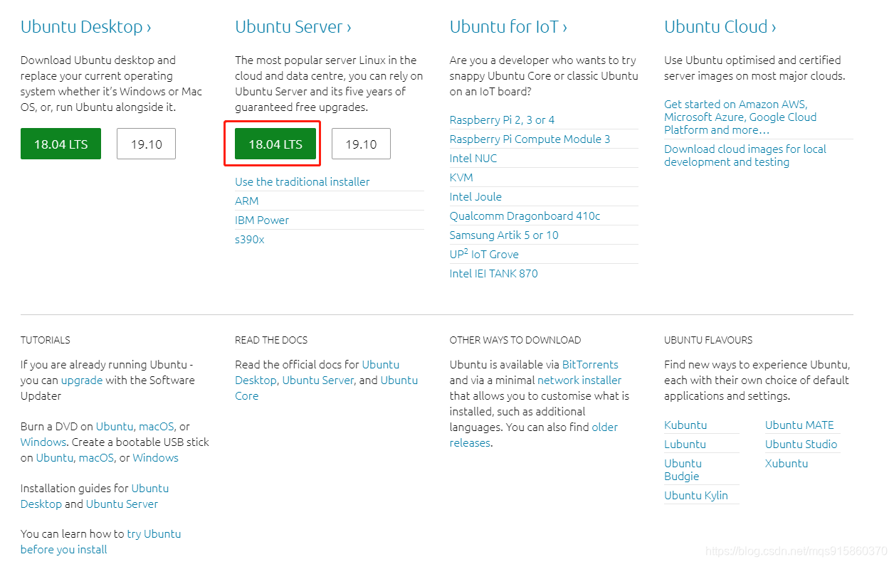894x564 pixels.
Task: Open the Ubuntu for IoT heading link
Action: click(x=508, y=27)
